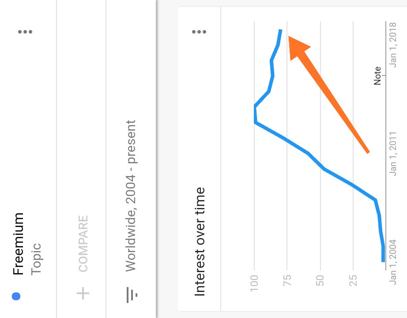
Task: Click the 75 value axis label
Action: click(287, 280)
